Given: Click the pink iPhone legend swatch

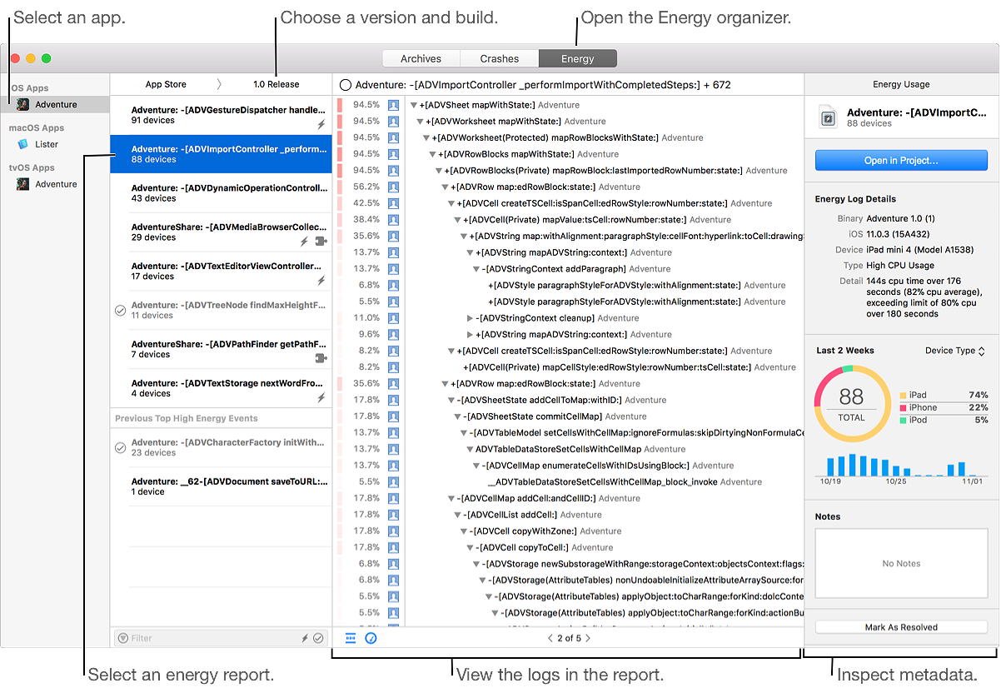Looking at the screenshot, I should point(904,408).
